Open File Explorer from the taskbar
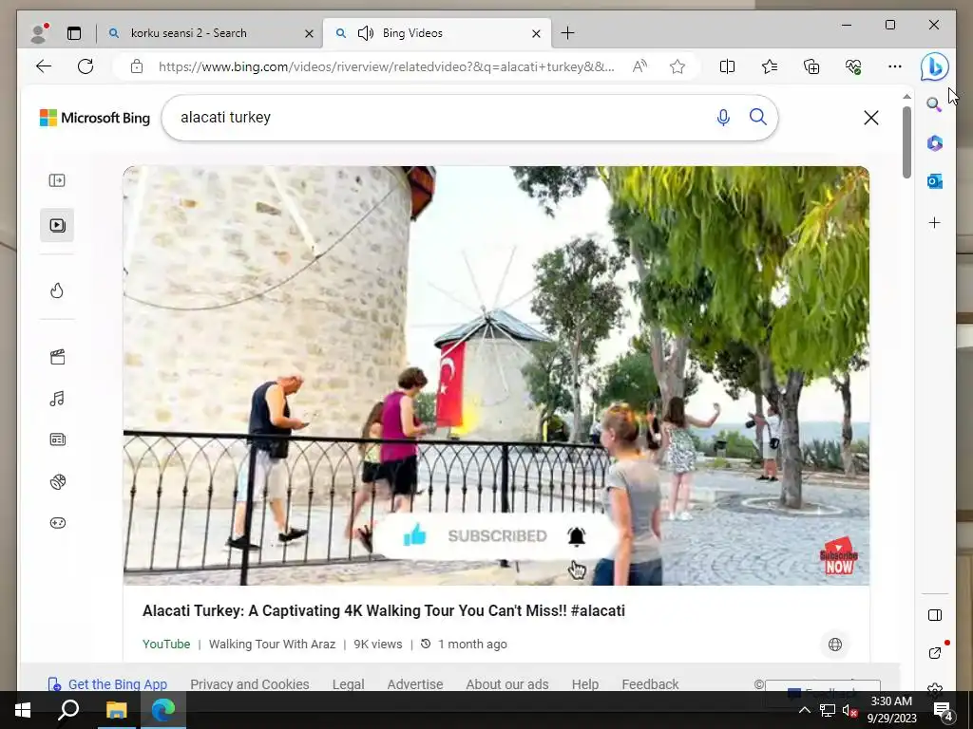The height and width of the screenshot is (729, 973). click(x=116, y=710)
